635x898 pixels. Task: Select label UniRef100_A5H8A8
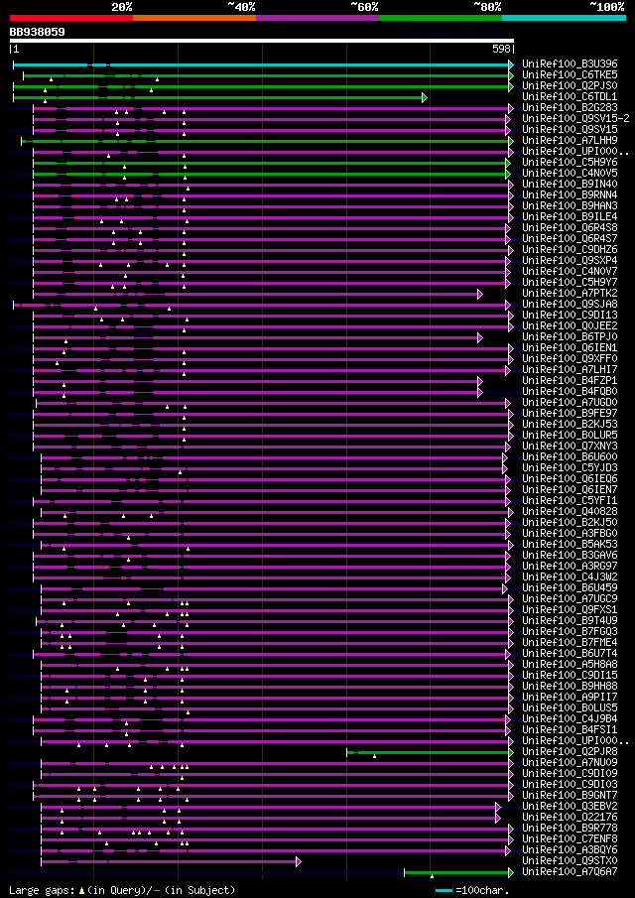pyautogui.click(x=568, y=665)
